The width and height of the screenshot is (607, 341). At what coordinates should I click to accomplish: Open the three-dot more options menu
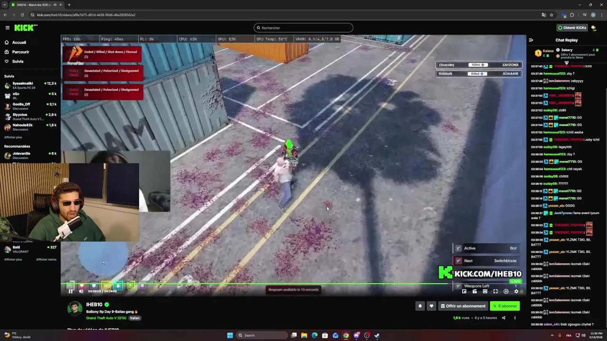pos(515,318)
